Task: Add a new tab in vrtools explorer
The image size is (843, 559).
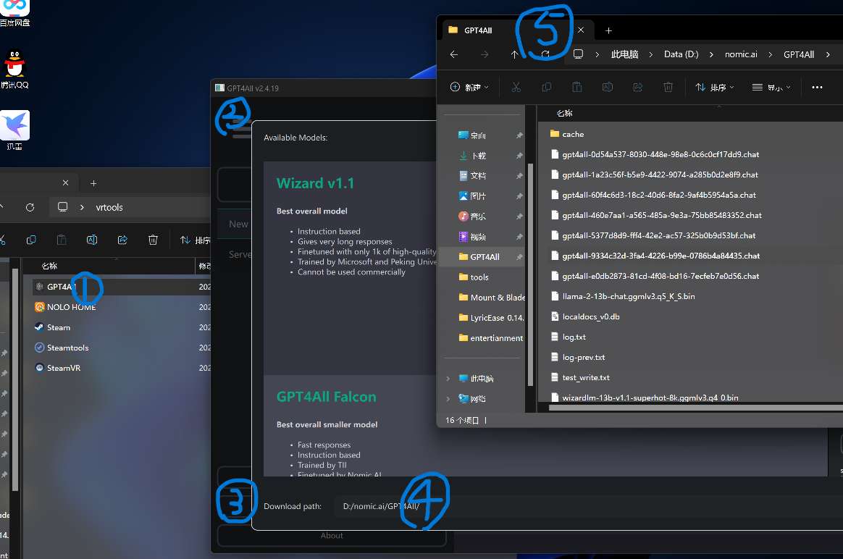Action: click(93, 183)
